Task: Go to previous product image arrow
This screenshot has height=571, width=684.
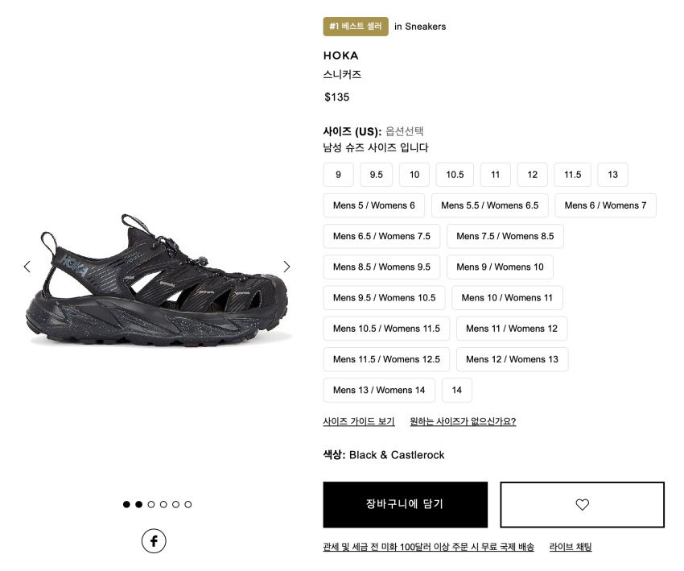Action: pyautogui.click(x=27, y=267)
